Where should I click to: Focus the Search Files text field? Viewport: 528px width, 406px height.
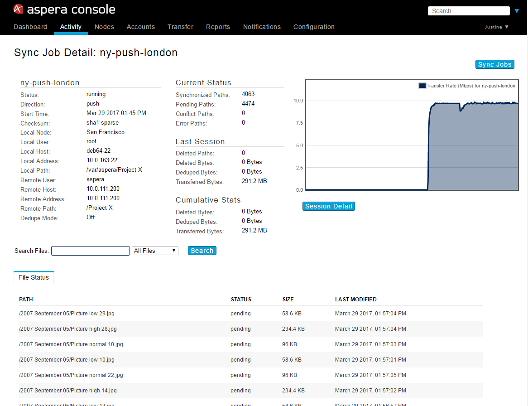91,251
